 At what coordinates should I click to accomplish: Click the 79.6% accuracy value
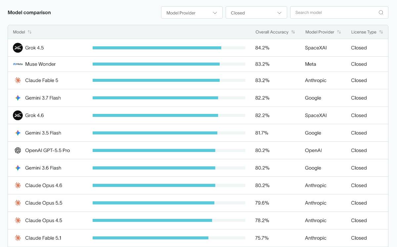click(x=262, y=203)
